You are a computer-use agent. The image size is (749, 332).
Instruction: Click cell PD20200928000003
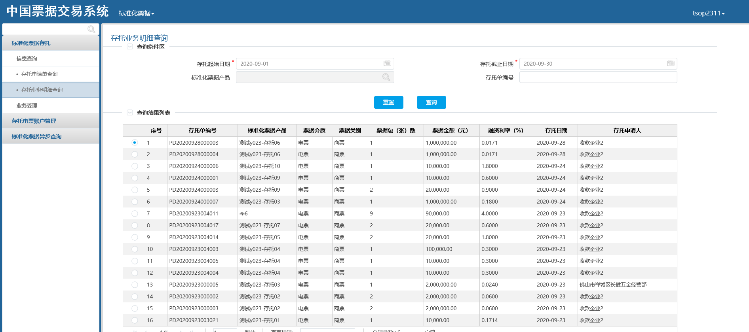point(194,143)
